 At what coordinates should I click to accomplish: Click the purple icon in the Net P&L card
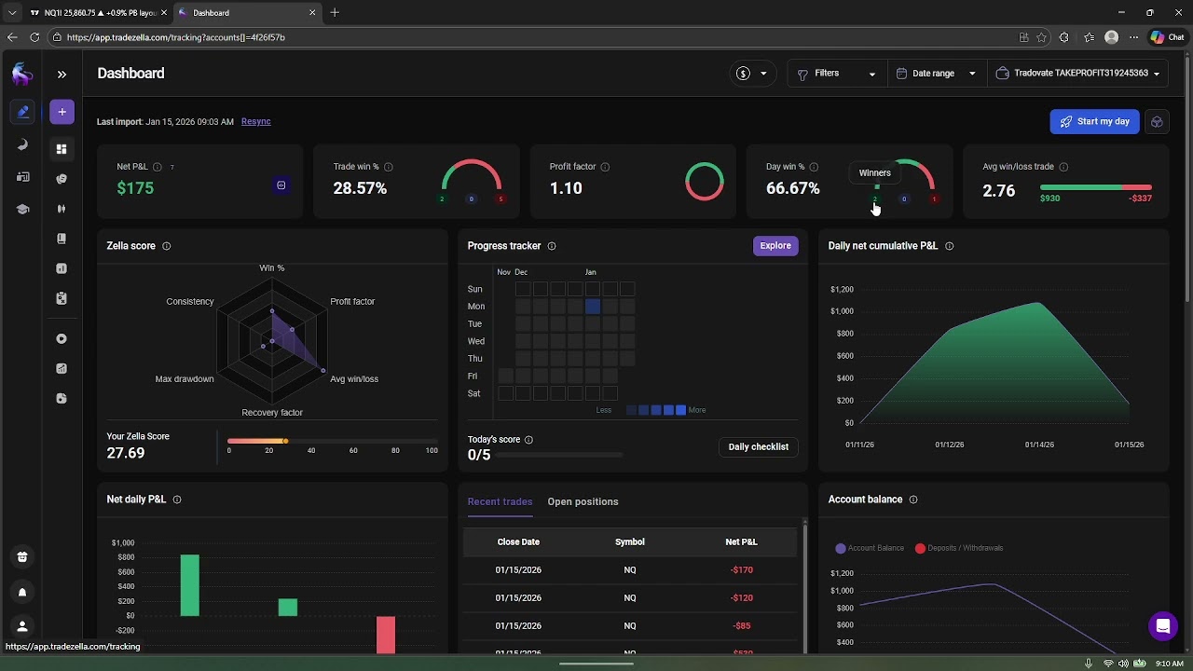pyautogui.click(x=281, y=185)
